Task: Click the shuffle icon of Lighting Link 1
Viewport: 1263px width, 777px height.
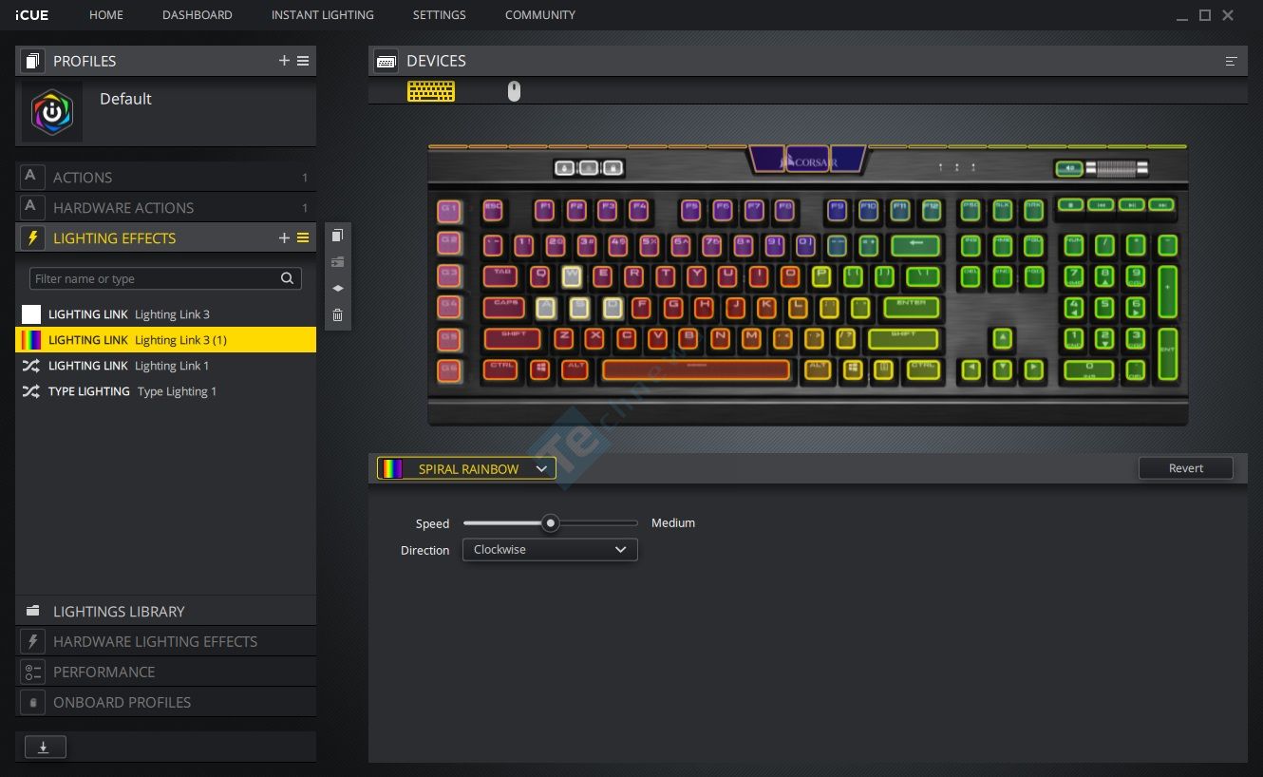Action: (31, 366)
